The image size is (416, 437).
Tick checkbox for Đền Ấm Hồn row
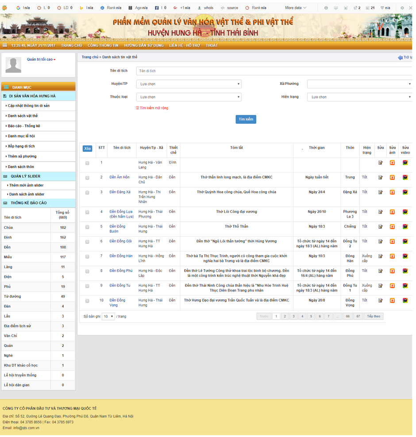tap(87, 178)
